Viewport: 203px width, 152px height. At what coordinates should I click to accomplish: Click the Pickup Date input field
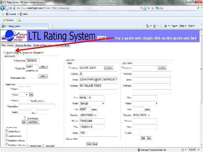tap(33, 61)
